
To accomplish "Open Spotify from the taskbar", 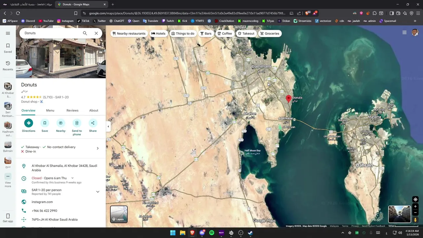I will [x=211, y=233].
